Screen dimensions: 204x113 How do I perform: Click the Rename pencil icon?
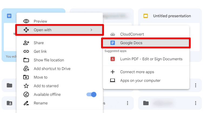pyautogui.click(x=26, y=103)
